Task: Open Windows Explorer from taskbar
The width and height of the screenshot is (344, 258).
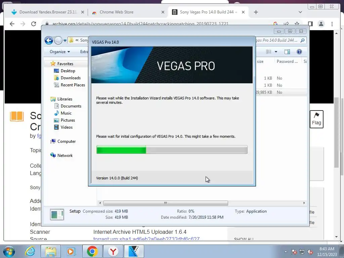Action: tap(51, 251)
